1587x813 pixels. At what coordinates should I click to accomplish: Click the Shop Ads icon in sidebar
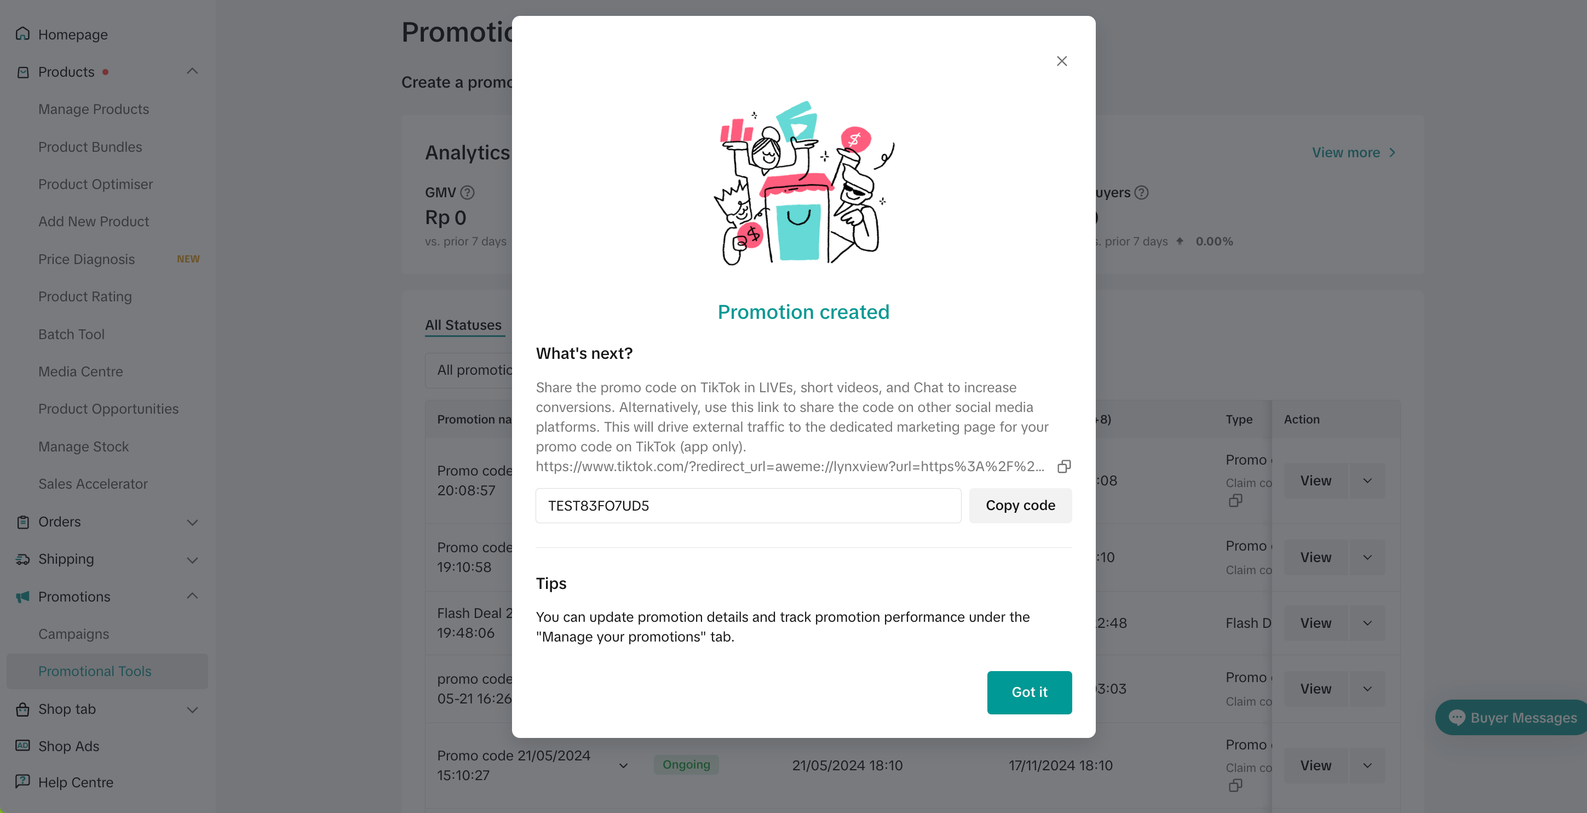[23, 746]
